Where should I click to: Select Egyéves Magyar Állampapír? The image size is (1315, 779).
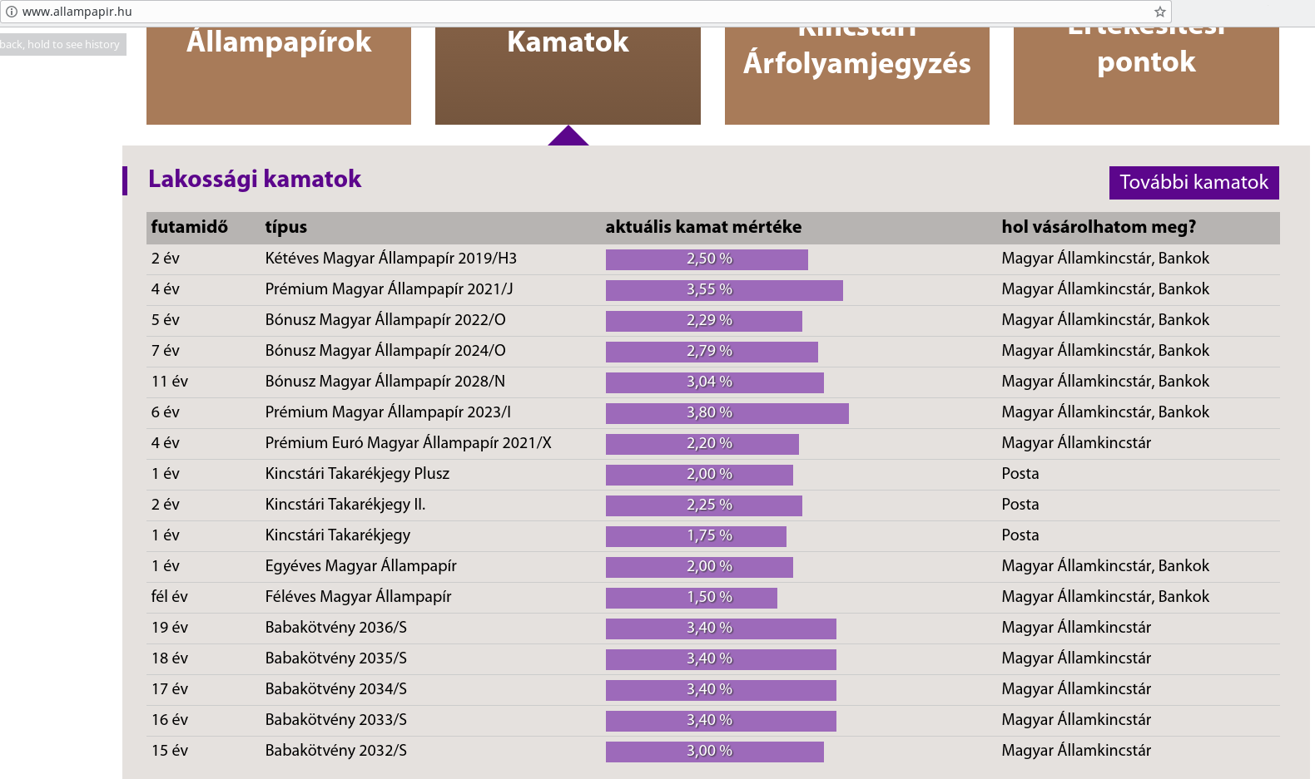(x=361, y=566)
